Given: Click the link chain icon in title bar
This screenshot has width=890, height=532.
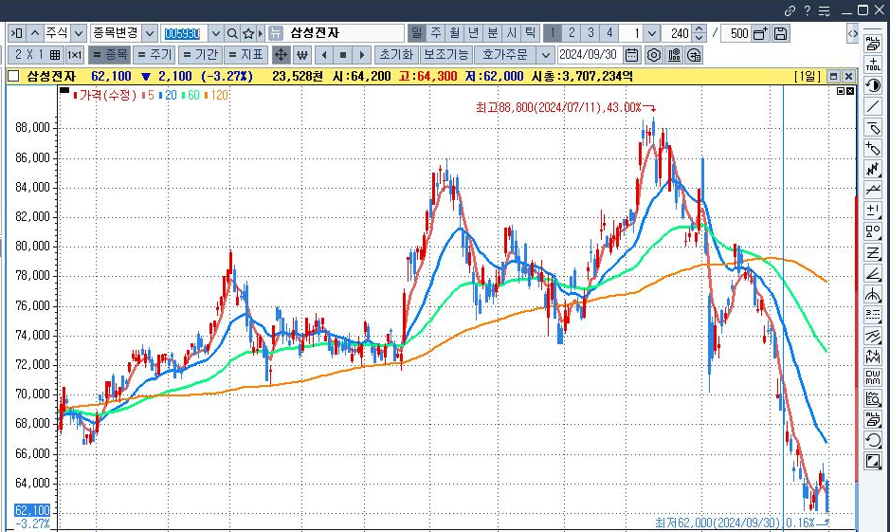Looking at the screenshot, I should (790, 10).
